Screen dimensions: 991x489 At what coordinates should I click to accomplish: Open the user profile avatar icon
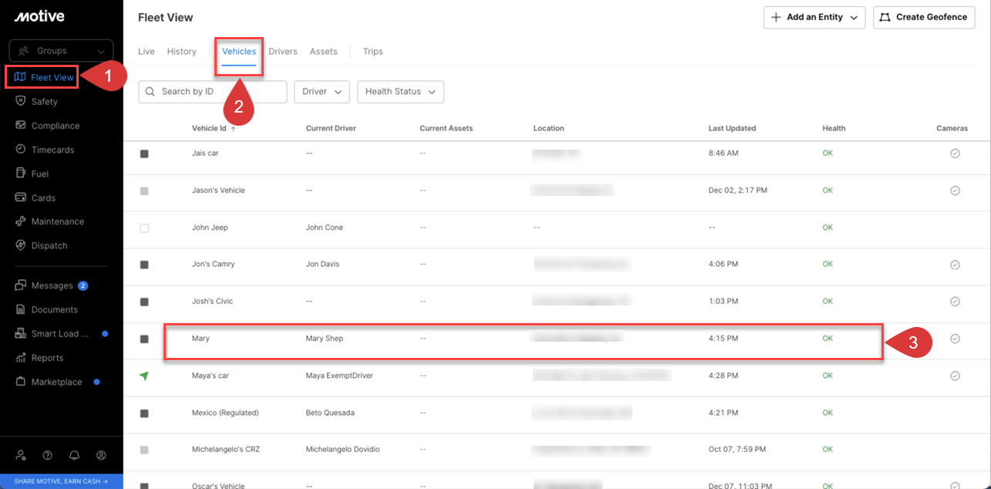[x=101, y=455]
